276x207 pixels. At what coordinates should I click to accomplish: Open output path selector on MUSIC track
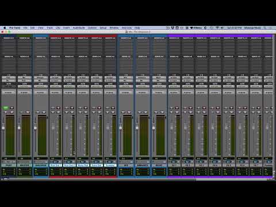159,80
